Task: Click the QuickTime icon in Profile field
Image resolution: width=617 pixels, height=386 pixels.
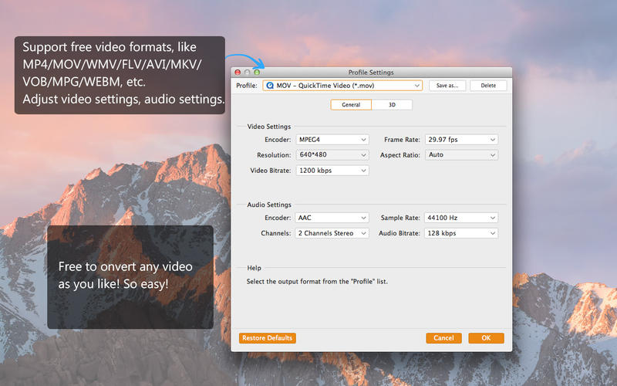Action: click(x=270, y=86)
